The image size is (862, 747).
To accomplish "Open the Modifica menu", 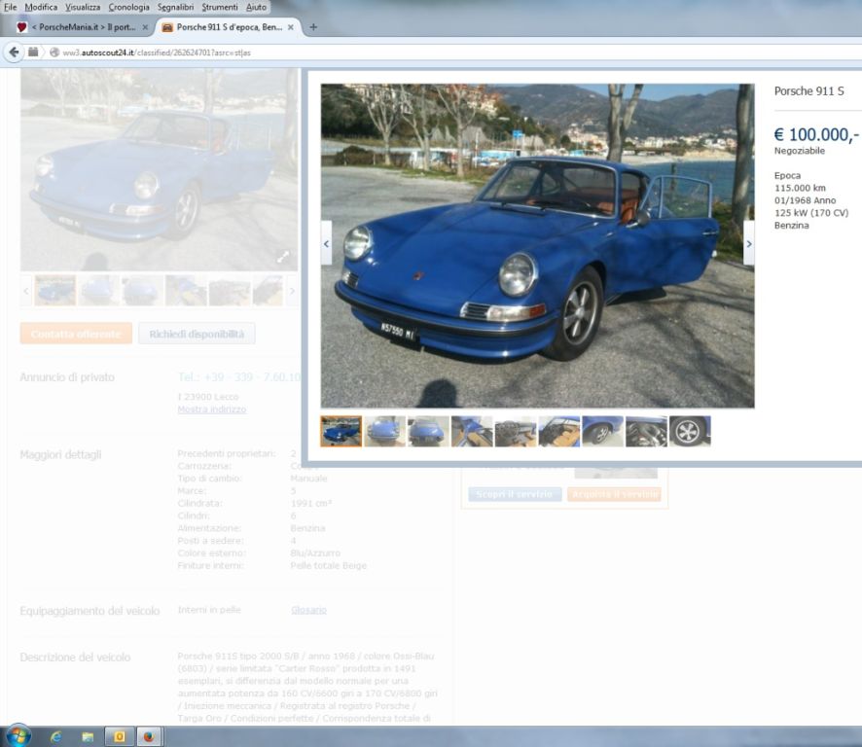I will click(41, 7).
